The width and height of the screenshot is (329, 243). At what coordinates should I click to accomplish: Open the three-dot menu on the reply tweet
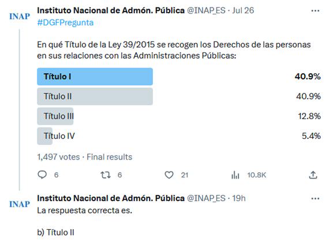[x=315, y=199]
